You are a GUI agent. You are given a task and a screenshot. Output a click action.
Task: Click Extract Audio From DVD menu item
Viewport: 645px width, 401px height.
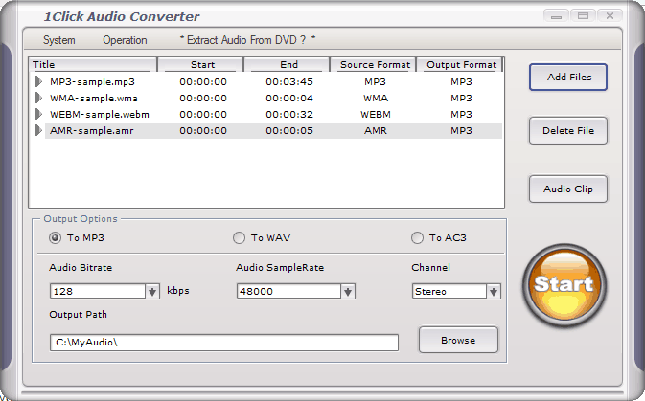247,40
